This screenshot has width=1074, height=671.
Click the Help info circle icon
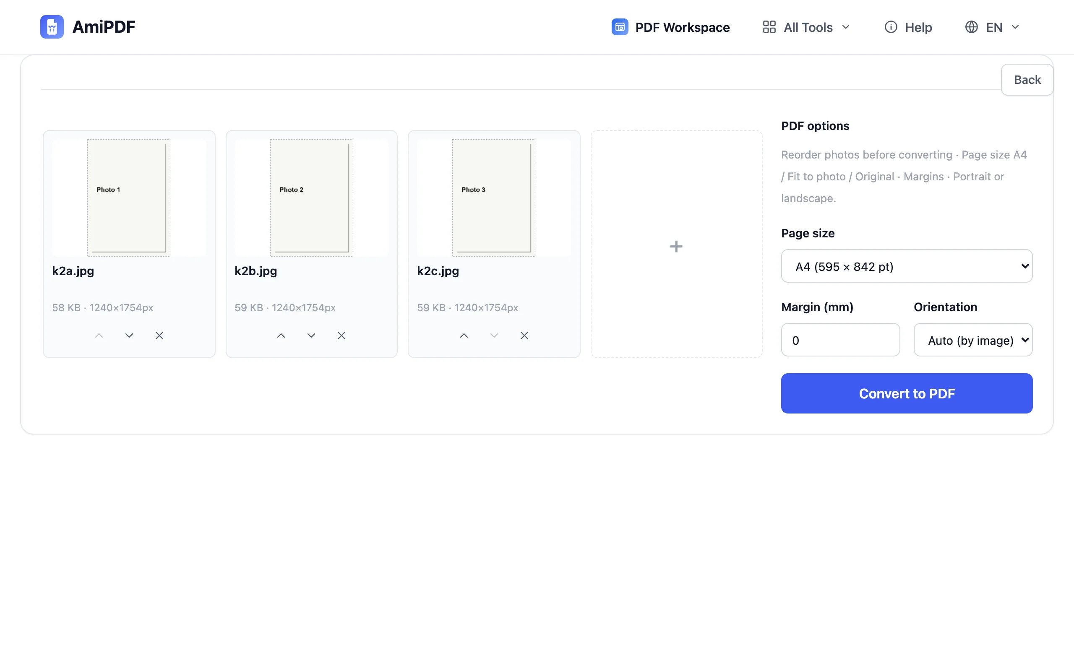click(x=891, y=27)
